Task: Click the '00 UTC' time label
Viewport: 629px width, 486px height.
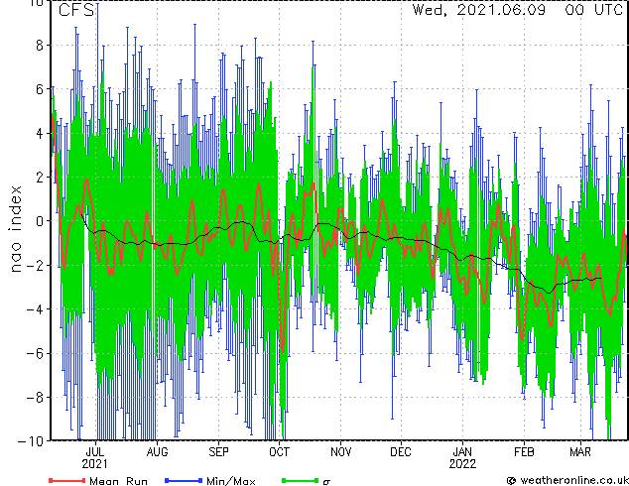Action: [593, 10]
